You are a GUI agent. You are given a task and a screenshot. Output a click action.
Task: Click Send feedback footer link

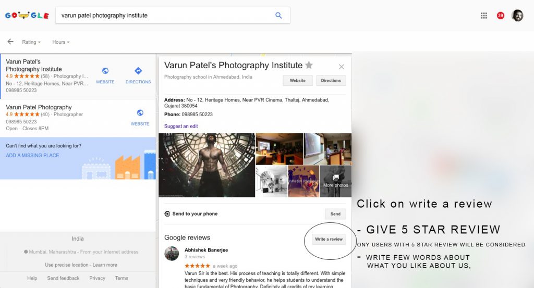(63, 278)
